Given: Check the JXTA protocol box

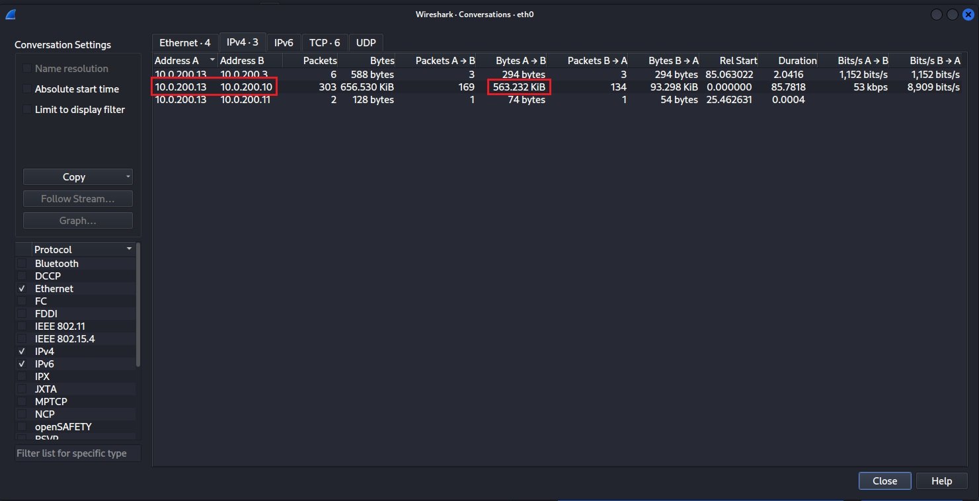Looking at the screenshot, I should (x=22, y=389).
